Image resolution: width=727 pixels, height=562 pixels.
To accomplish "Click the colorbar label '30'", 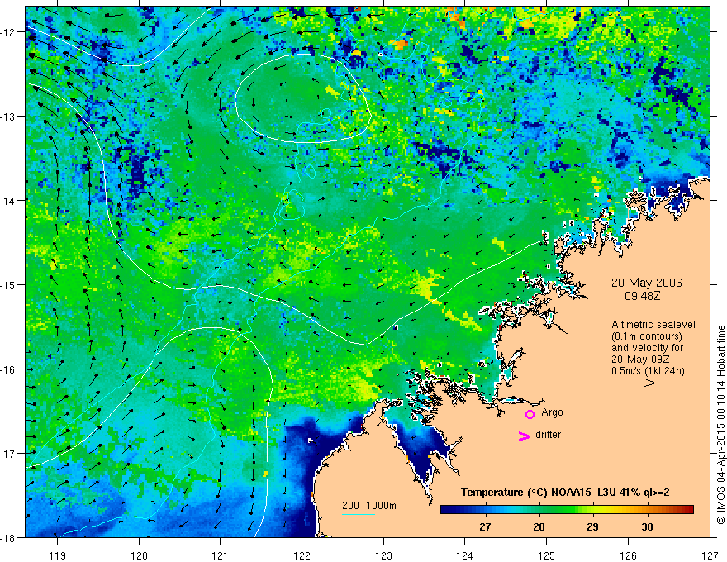I will click(647, 526).
